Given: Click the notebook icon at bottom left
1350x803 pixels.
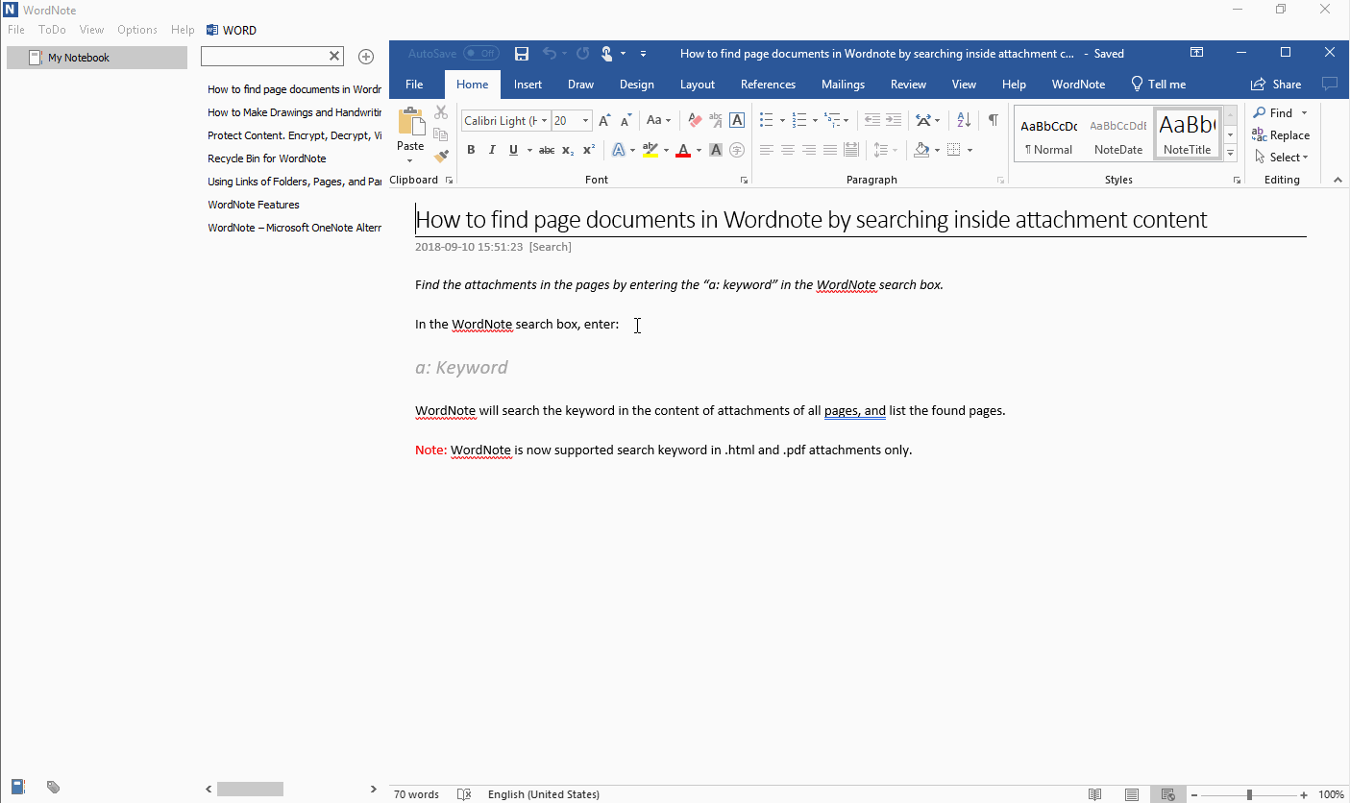Looking at the screenshot, I should click(x=17, y=787).
